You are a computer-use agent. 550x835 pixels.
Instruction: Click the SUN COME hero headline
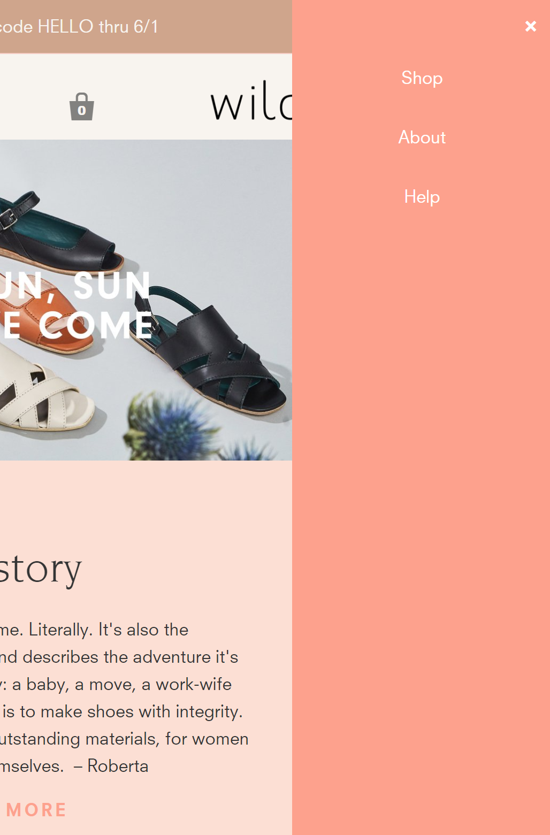[77, 306]
